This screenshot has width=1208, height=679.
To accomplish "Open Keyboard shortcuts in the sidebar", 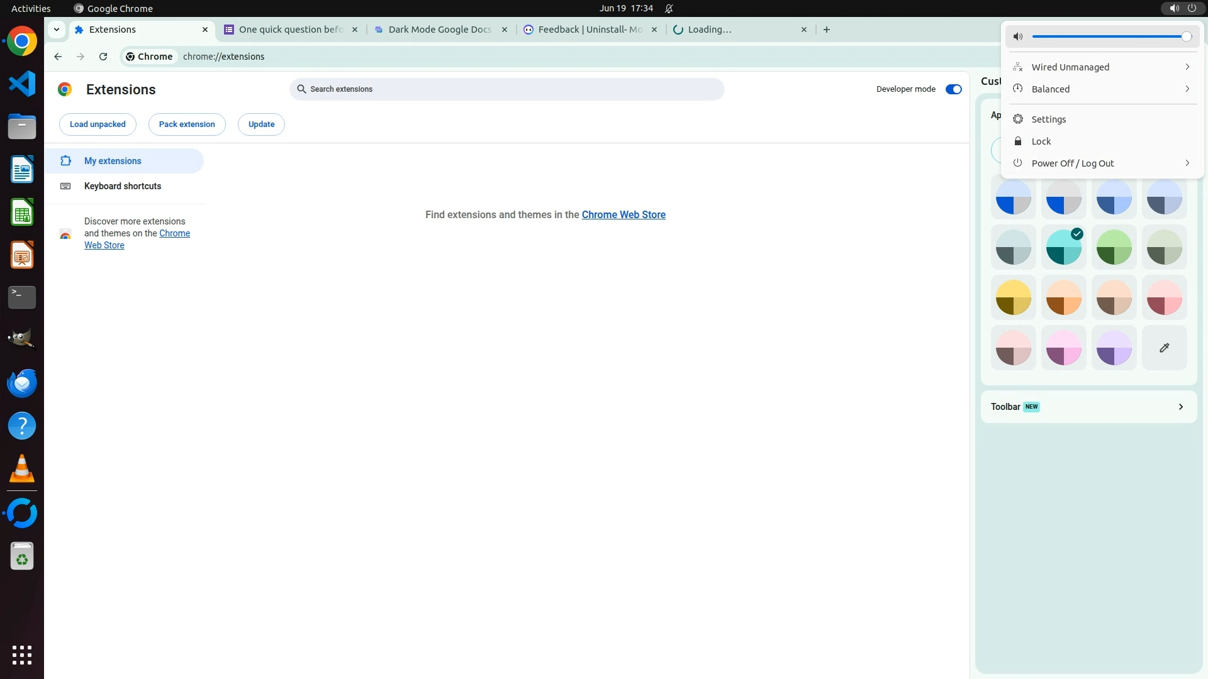I will [x=123, y=186].
